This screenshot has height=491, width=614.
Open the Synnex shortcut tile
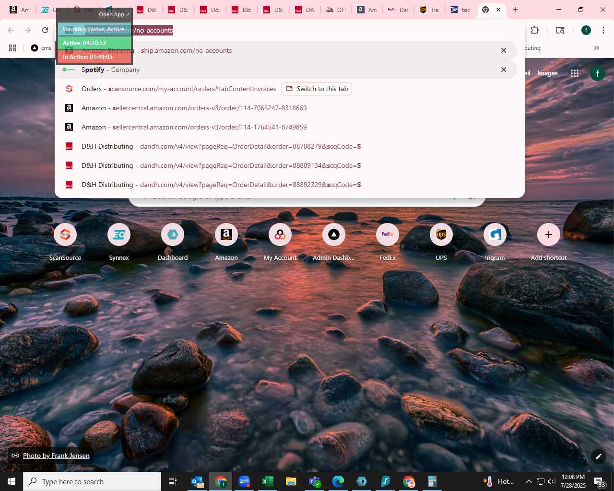coord(119,242)
